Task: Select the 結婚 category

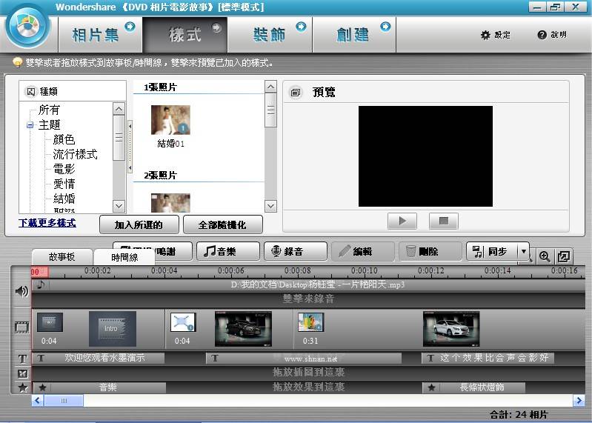Action: tap(64, 199)
